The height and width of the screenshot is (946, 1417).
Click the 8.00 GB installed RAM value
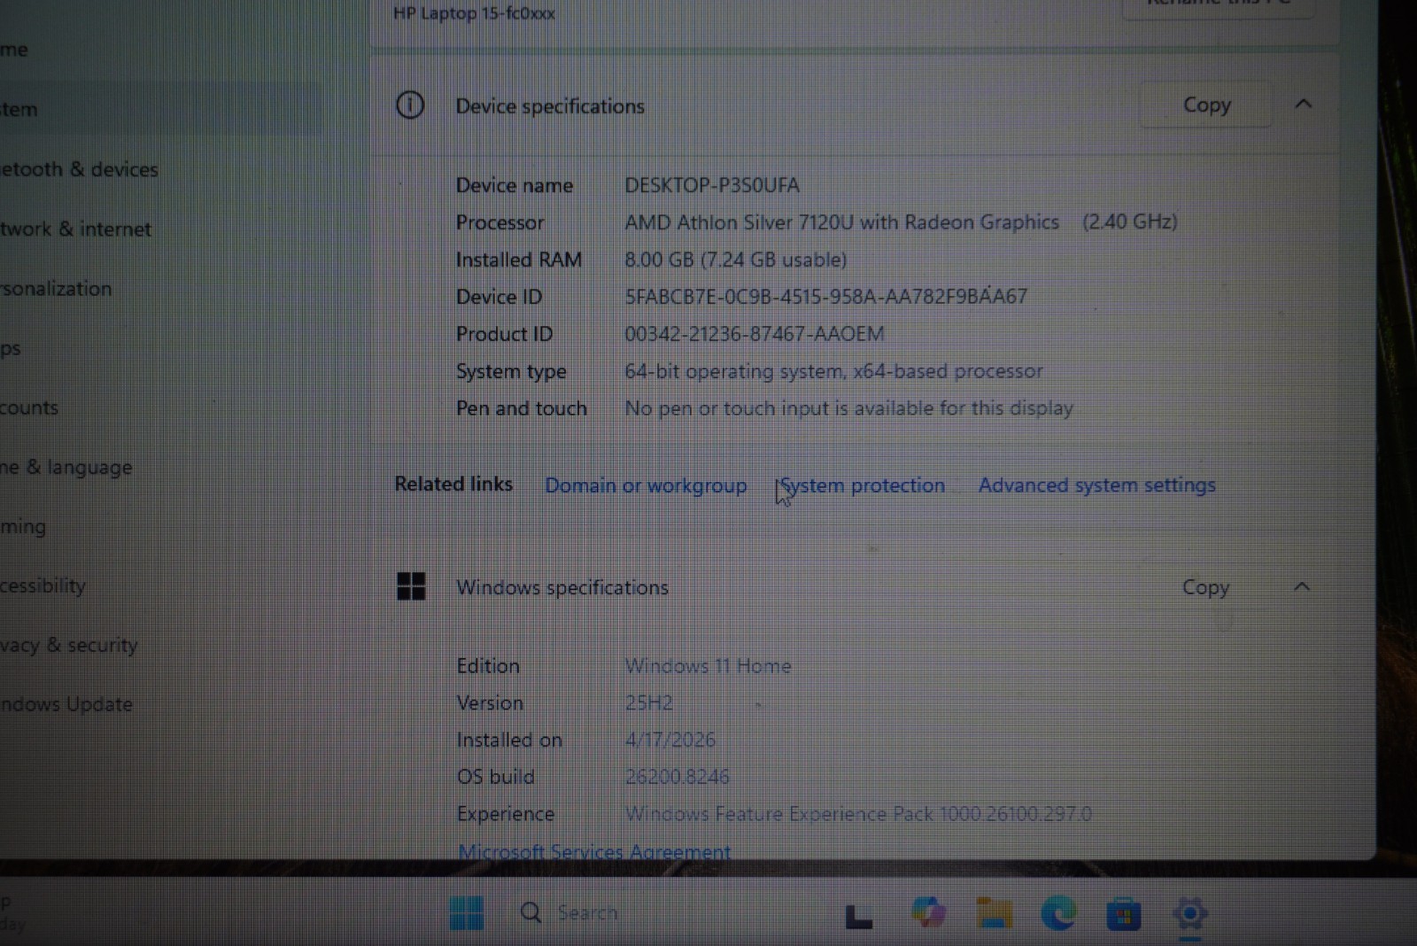click(x=735, y=260)
